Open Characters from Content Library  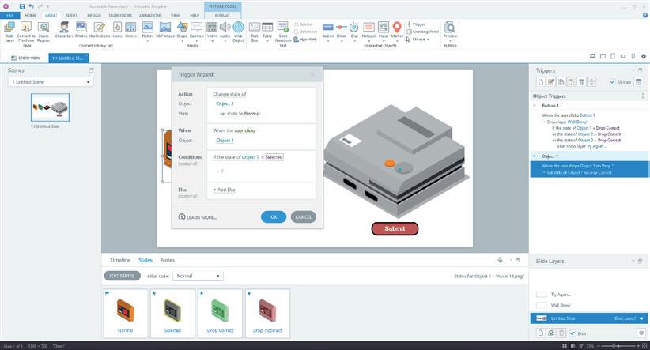[x=64, y=30]
